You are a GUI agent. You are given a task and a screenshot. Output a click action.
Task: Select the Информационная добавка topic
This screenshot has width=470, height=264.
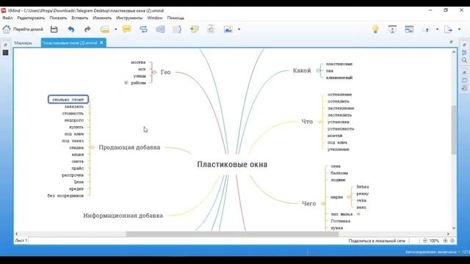pyautogui.click(x=123, y=216)
